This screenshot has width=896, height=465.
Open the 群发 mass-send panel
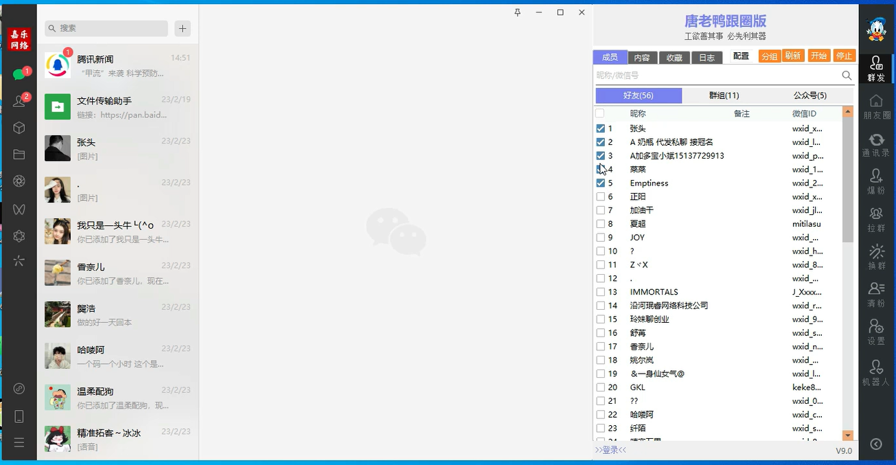[x=875, y=69]
